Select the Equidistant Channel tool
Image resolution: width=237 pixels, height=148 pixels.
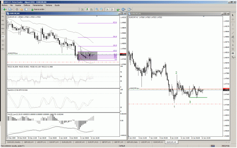coord(233,37)
